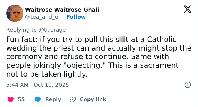Open the 5:44 AM timestamp

pos(17,85)
